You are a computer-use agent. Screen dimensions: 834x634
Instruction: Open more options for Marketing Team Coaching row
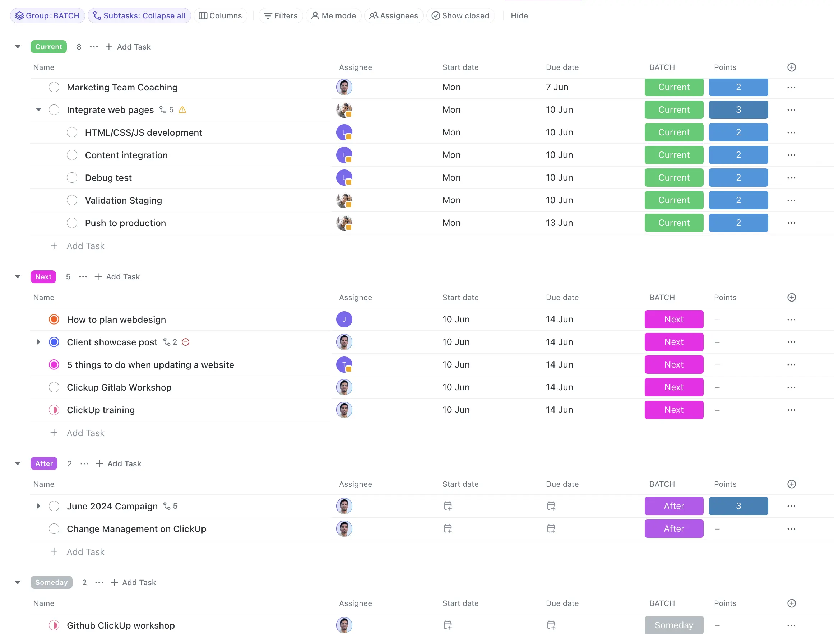point(791,87)
